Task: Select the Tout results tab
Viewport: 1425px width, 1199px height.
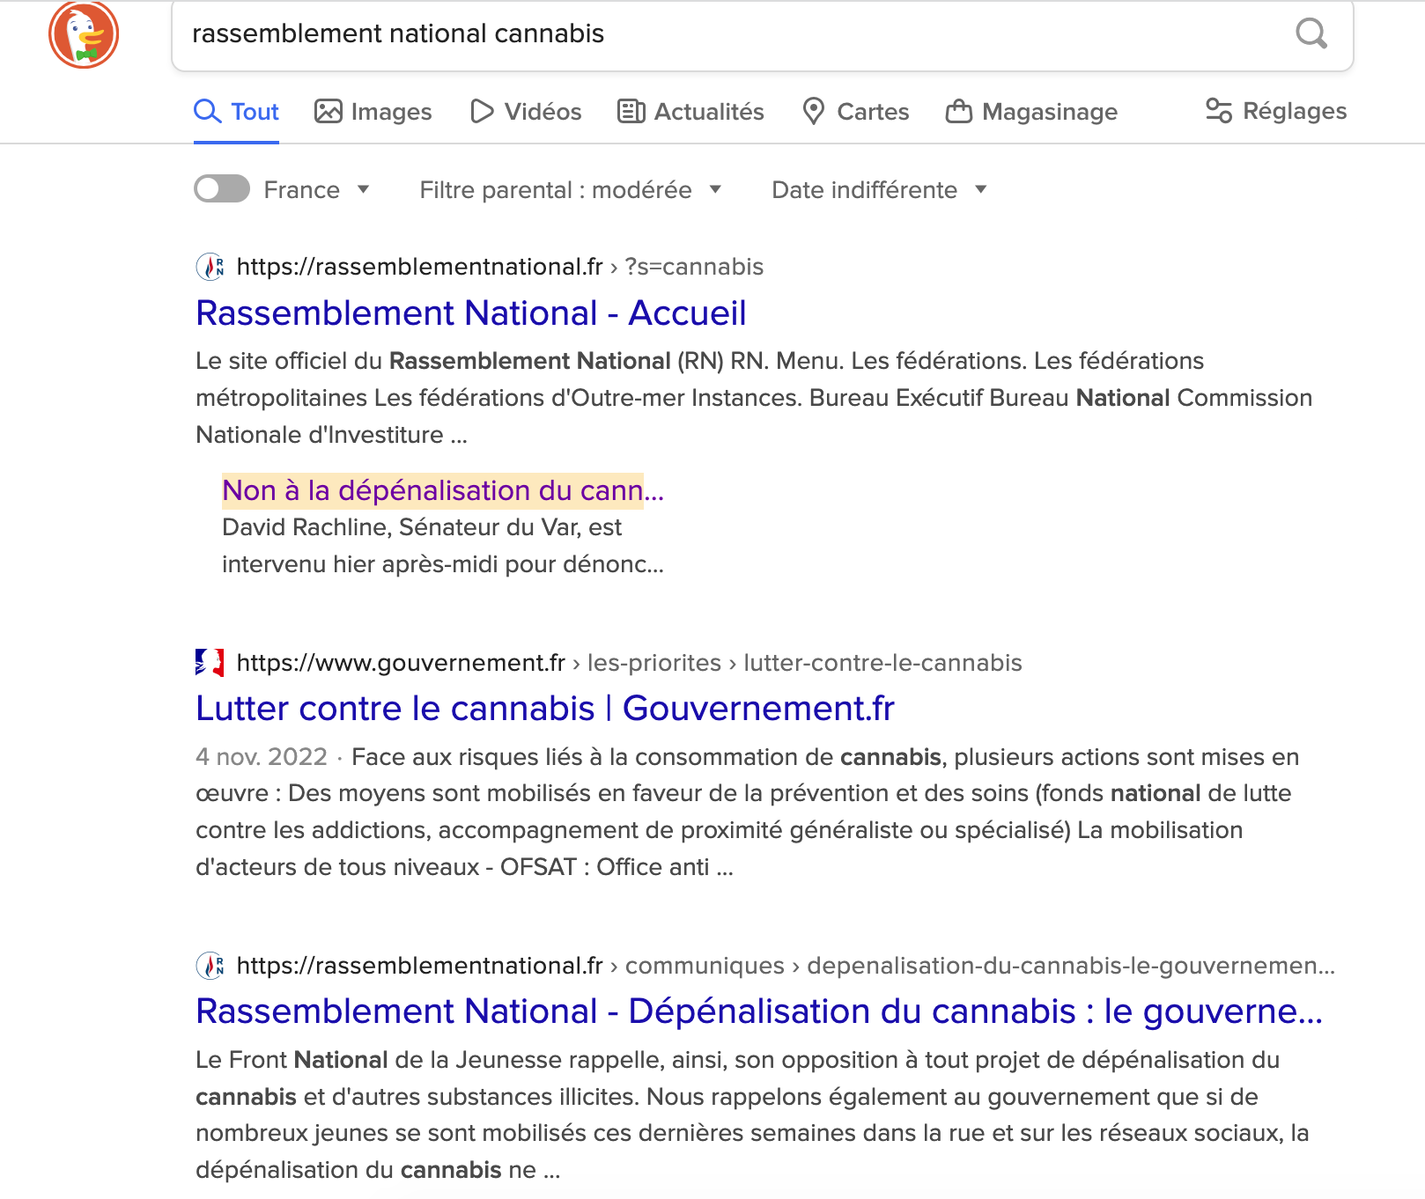Action: click(236, 112)
